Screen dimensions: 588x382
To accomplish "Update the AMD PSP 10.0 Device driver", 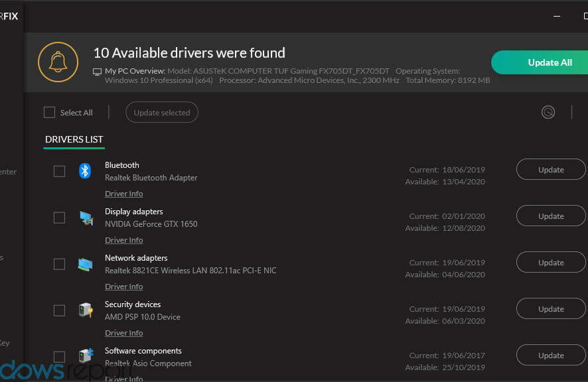I will (x=551, y=309).
